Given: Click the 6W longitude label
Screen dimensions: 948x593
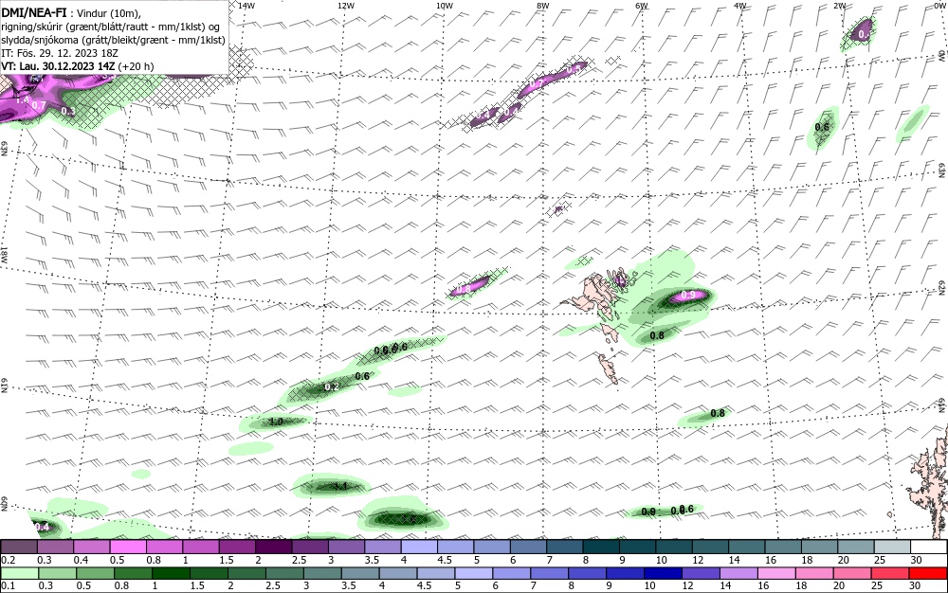Looking at the screenshot, I should click(x=642, y=6).
